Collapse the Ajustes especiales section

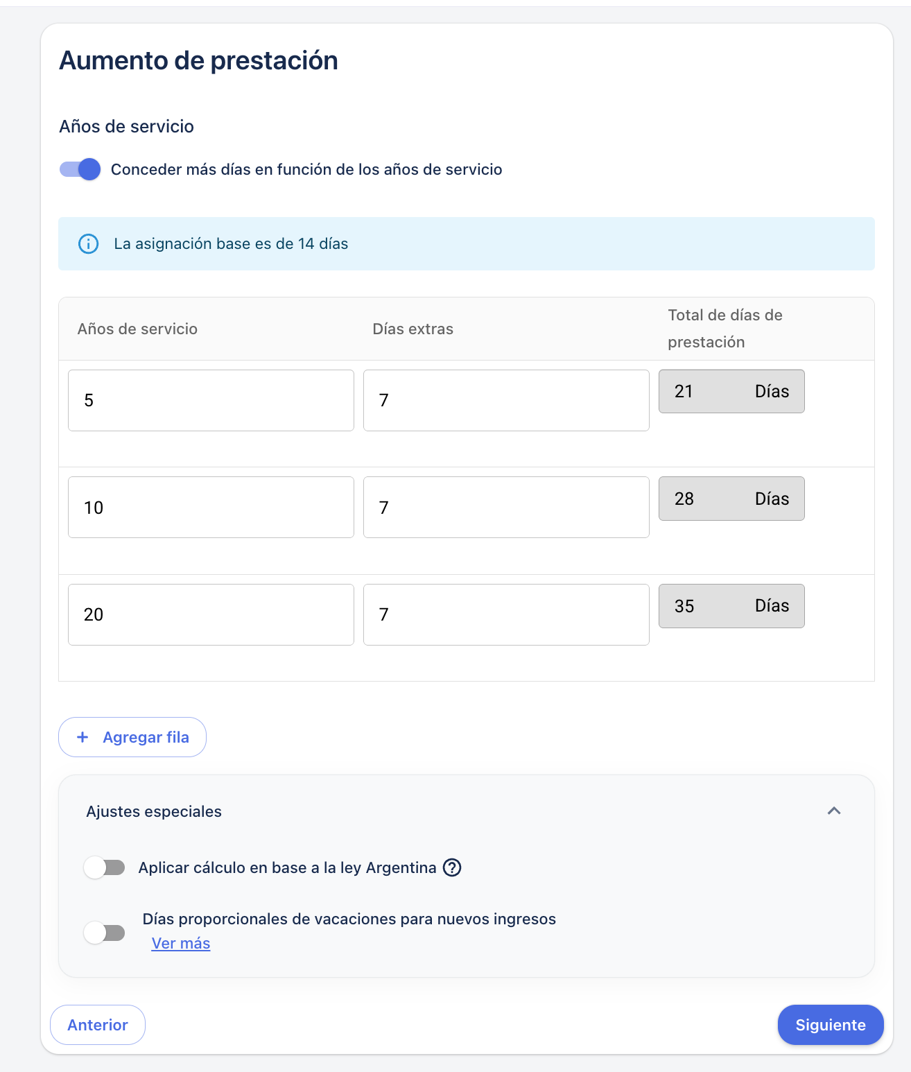coord(834,811)
